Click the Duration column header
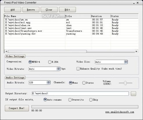The width and height of the screenshot is (143, 120). (x=101, y=16)
